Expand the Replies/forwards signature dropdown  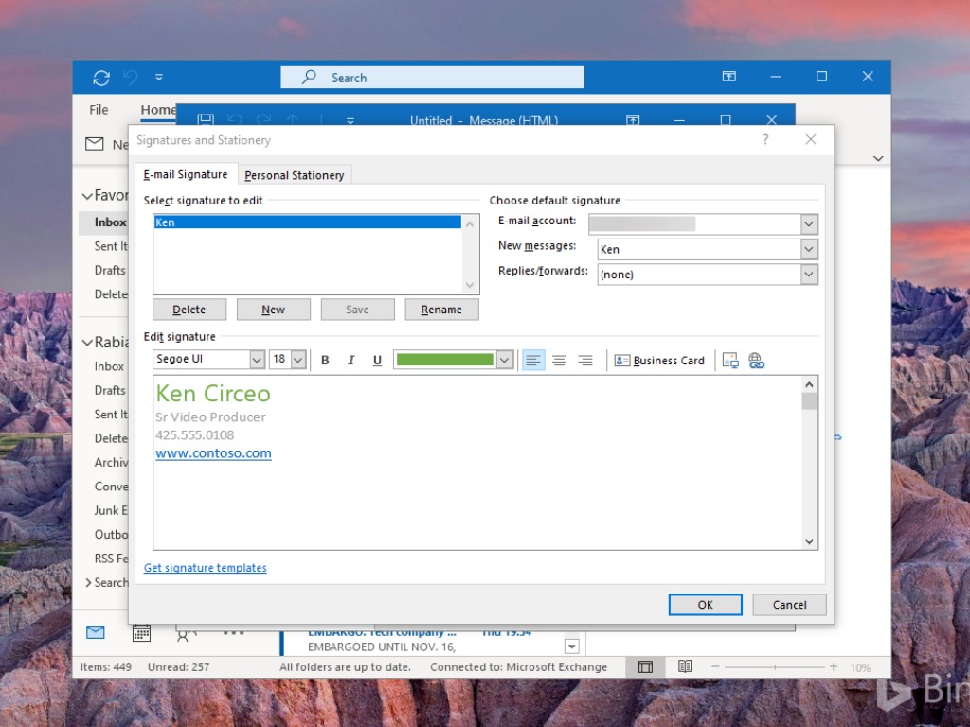(x=808, y=275)
